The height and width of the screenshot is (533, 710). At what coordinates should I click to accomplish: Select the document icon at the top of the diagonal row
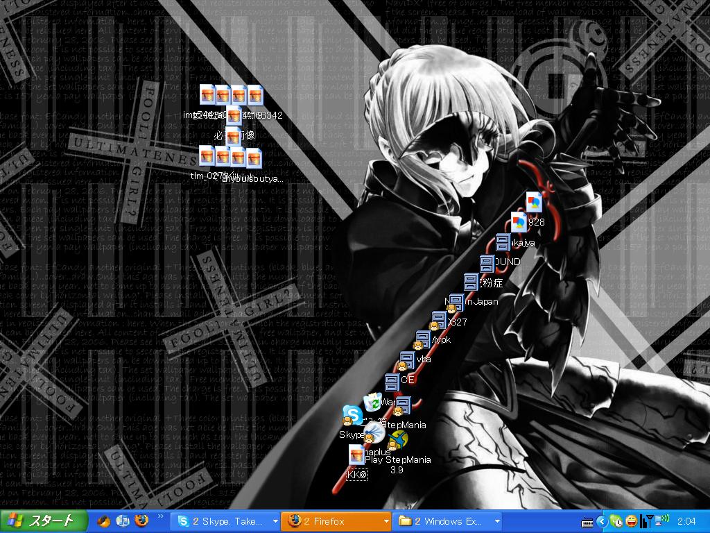pos(535,202)
